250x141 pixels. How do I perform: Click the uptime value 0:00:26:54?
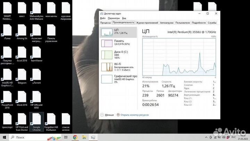click(150, 105)
